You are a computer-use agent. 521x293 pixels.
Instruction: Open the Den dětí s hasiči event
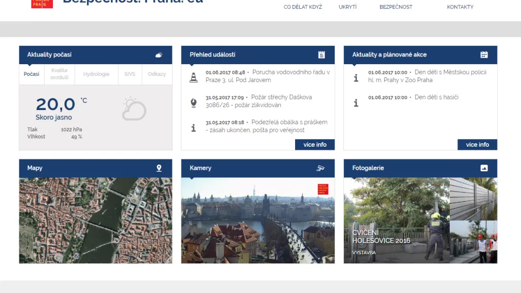point(436,97)
